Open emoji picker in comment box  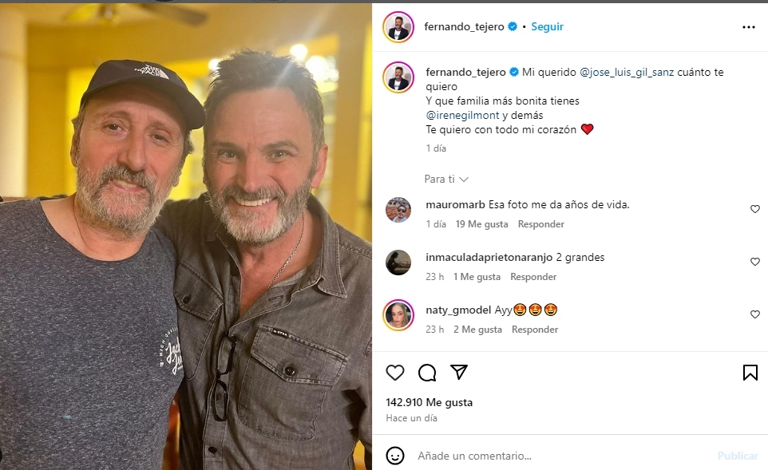[395, 456]
